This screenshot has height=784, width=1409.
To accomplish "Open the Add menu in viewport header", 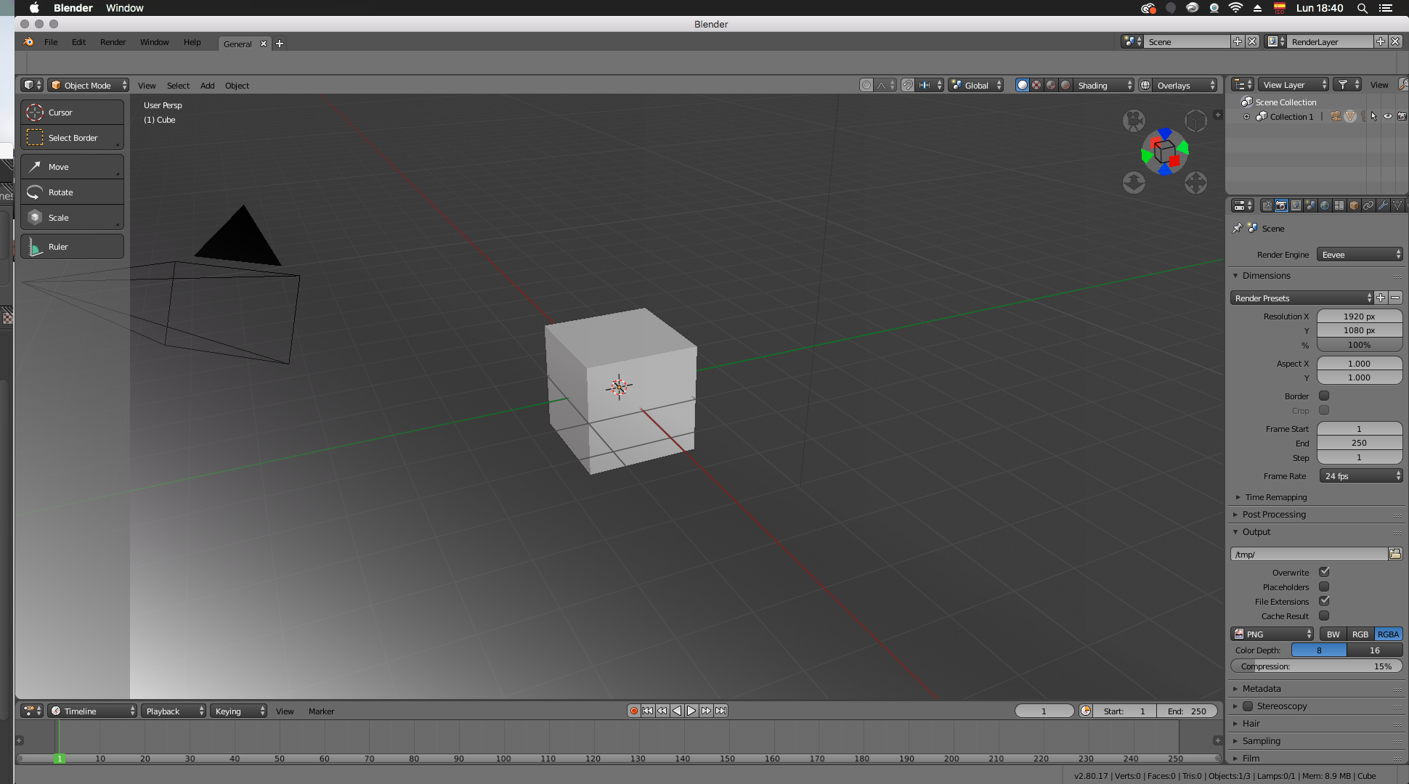I will click(x=207, y=86).
